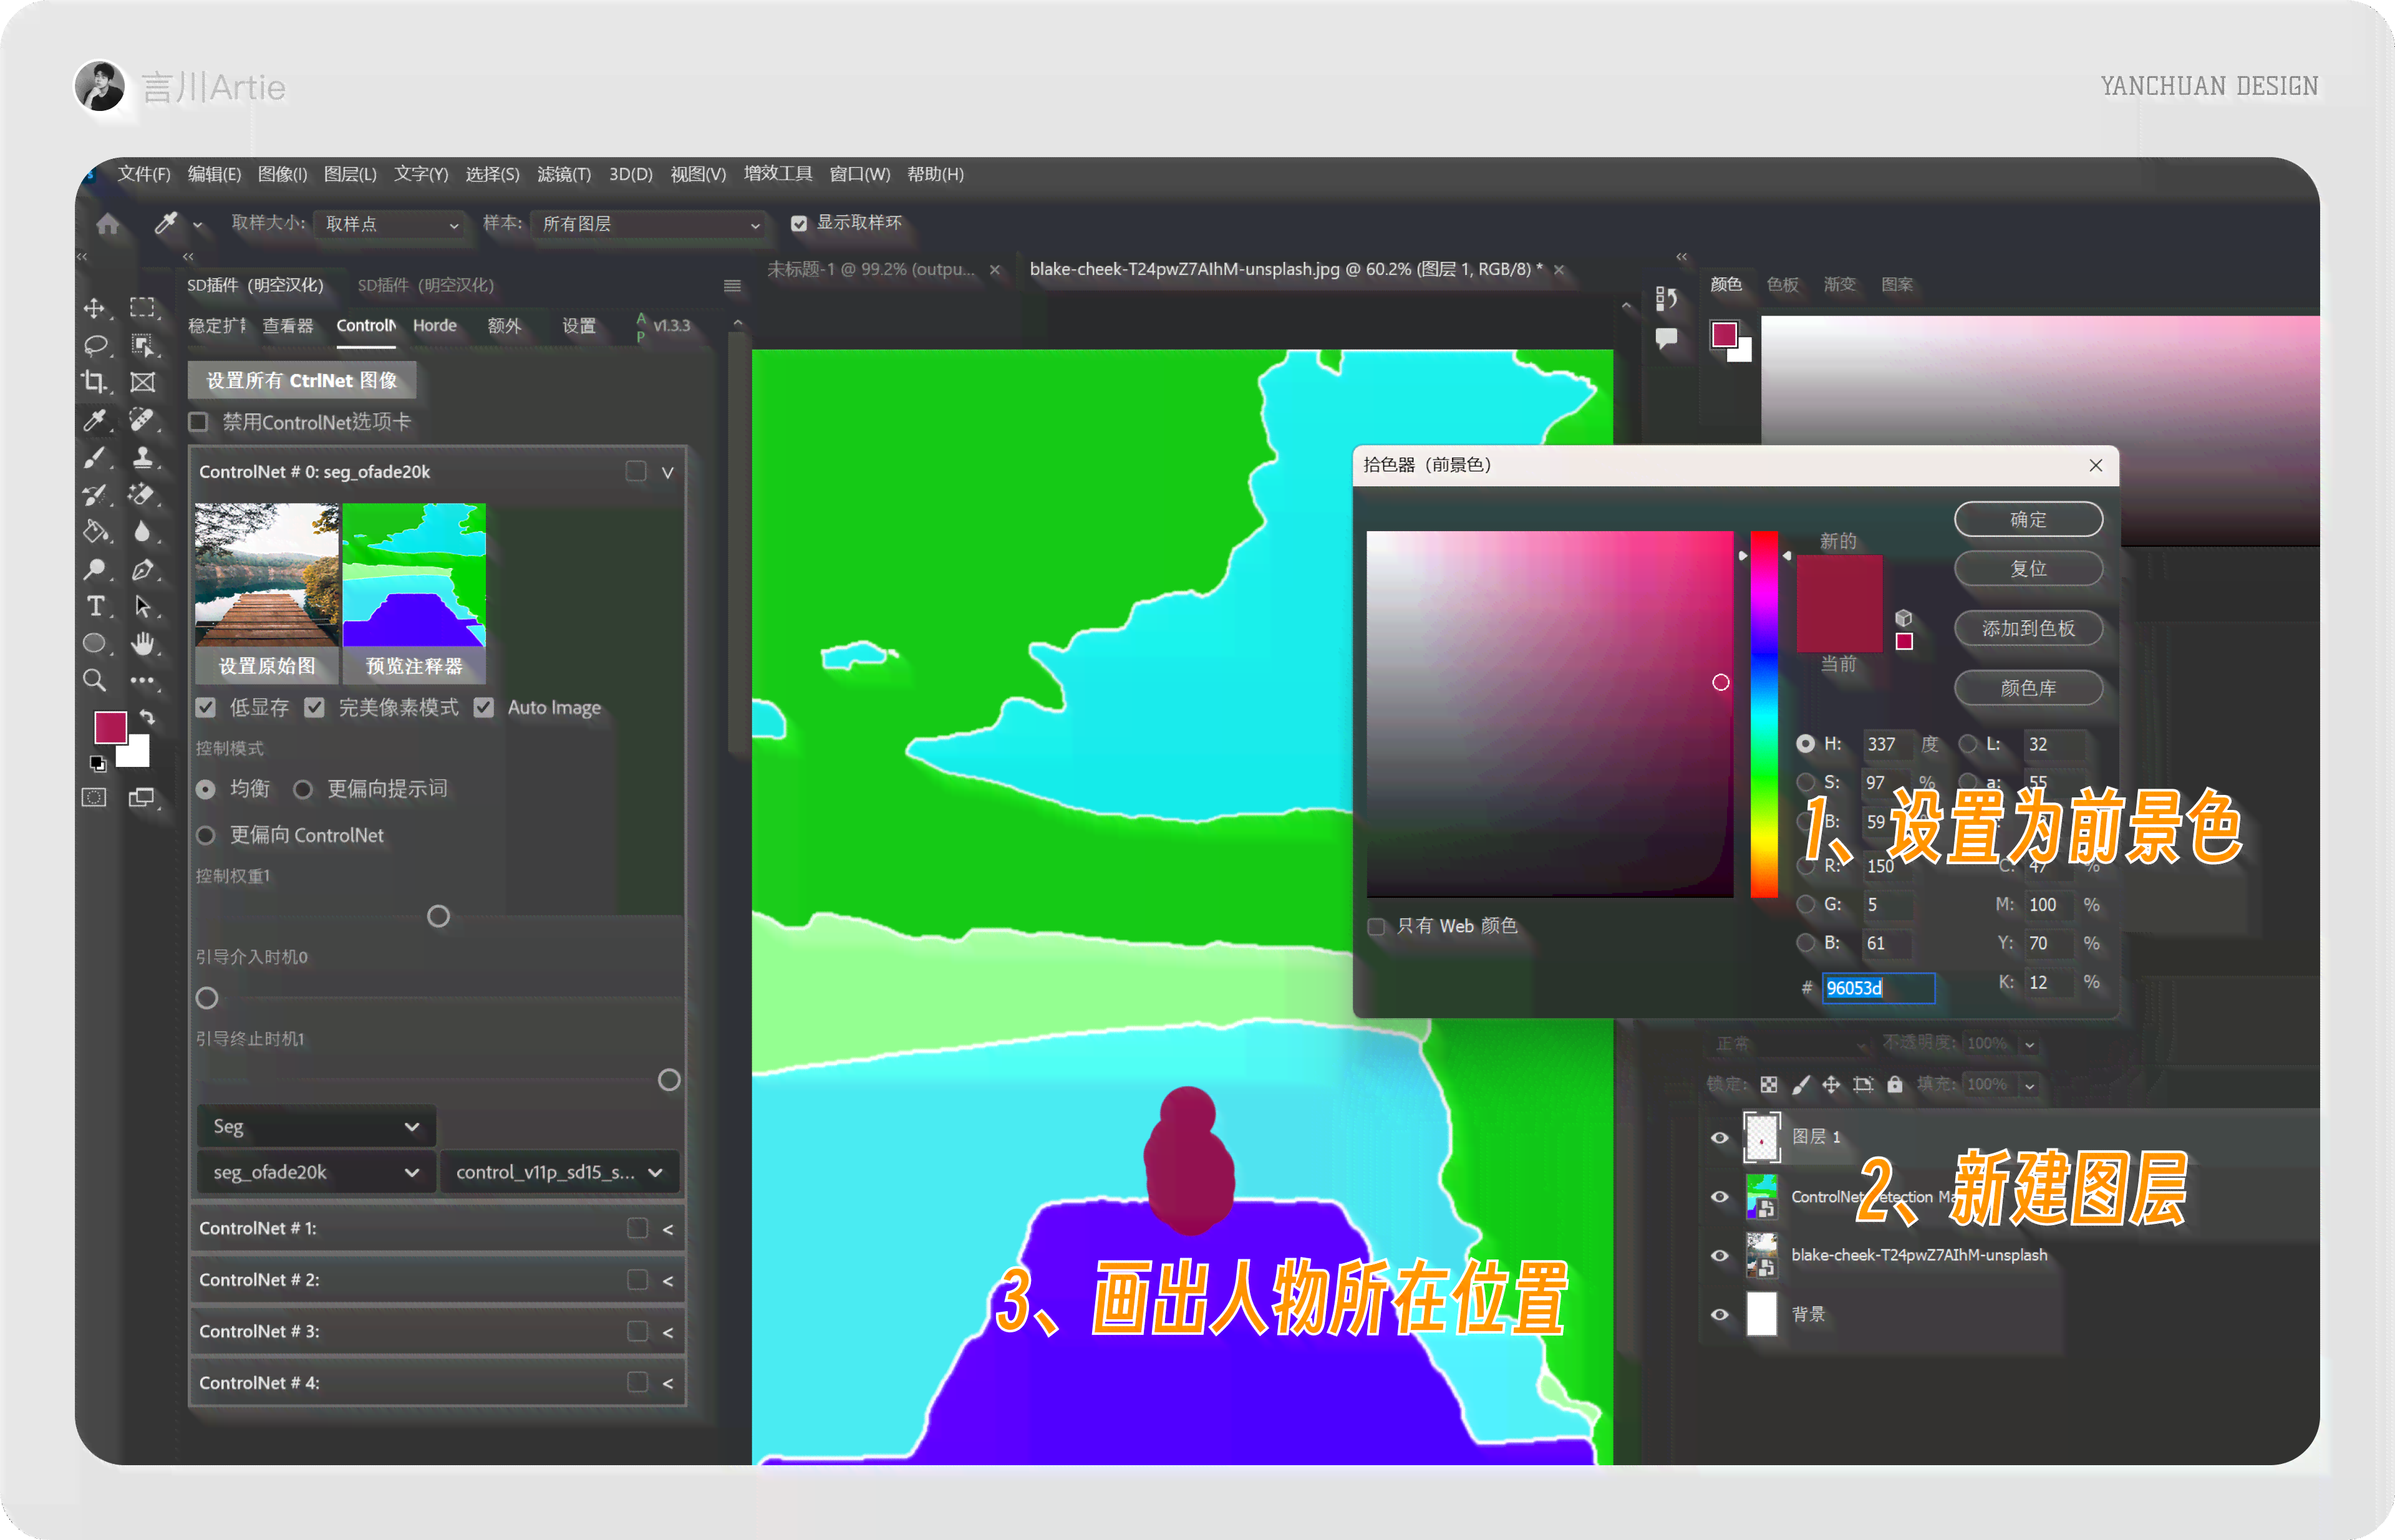Select the Crop tool
The height and width of the screenshot is (1540, 2395).
point(94,382)
